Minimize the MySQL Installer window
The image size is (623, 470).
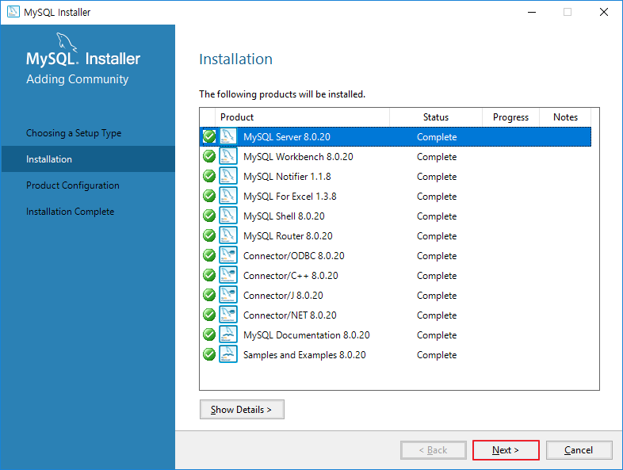[x=532, y=13]
